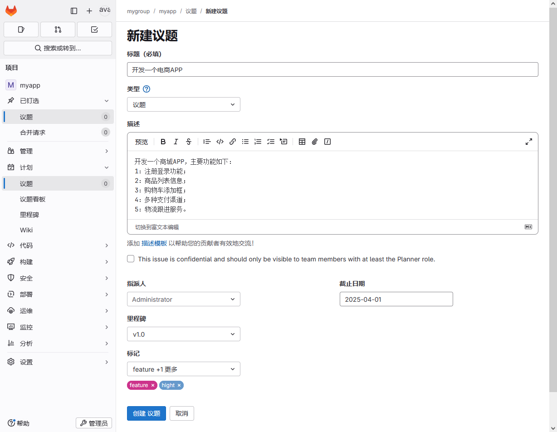Image resolution: width=557 pixels, height=432 pixels.
Task: Apply italic formatting in editor toolbar
Action: pos(176,142)
